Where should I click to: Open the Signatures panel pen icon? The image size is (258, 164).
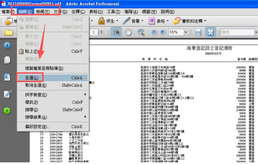click(x=7, y=94)
